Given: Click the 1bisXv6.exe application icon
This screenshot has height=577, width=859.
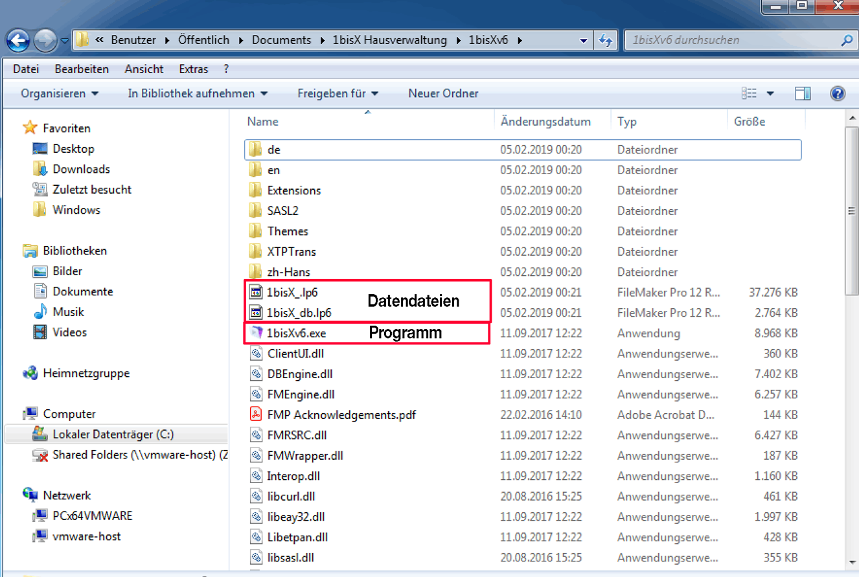Looking at the screenshot, I should (x=256, y=334).
